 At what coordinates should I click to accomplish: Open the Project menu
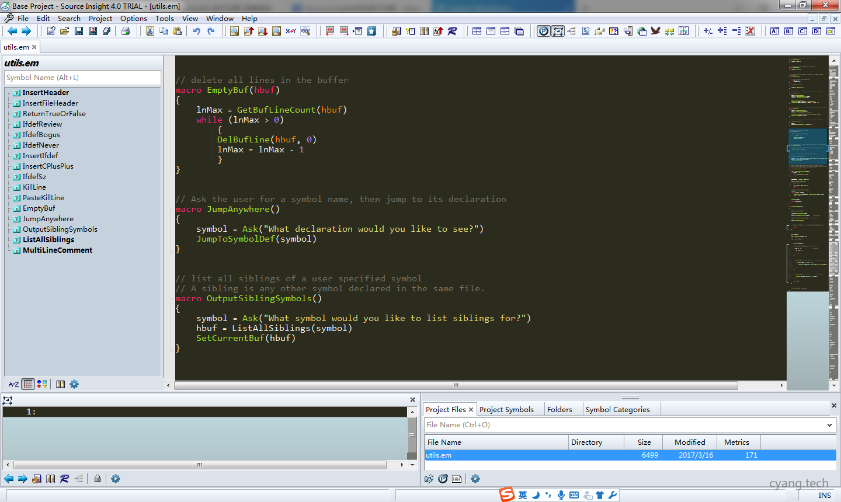click(100, 18)
